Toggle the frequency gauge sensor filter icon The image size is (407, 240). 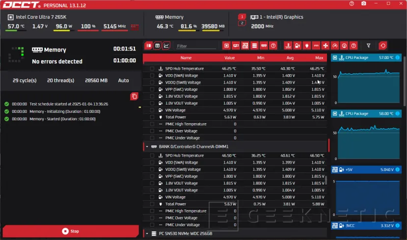tap(335, 46)
